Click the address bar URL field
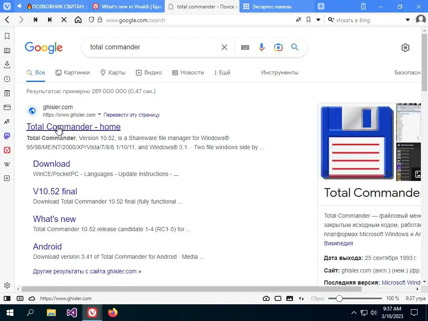 (x=199, y=20)
